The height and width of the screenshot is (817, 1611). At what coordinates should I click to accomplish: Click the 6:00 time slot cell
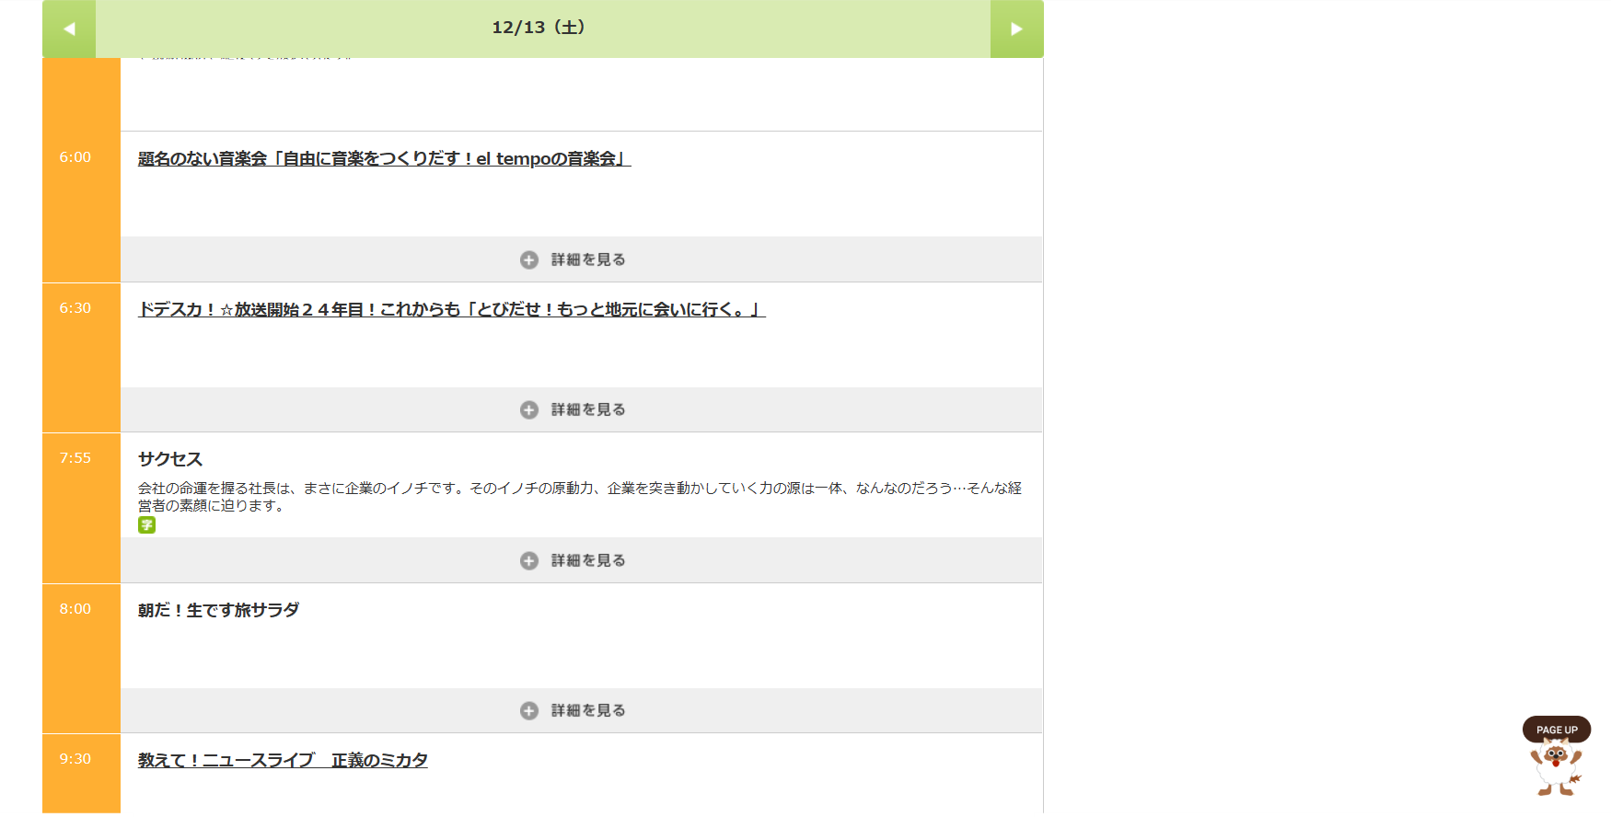75,157
